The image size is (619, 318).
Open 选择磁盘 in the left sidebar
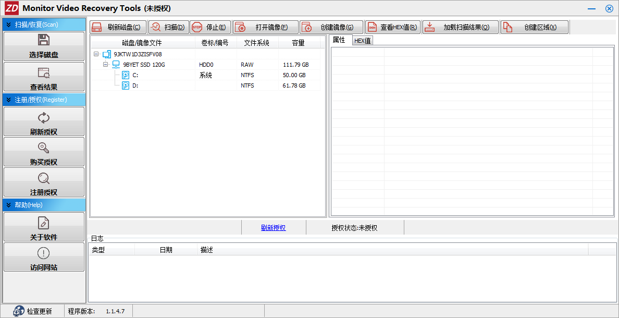tap(44, 46)
